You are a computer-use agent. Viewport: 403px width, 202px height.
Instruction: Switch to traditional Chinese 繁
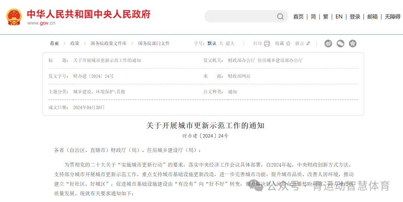click(326, 17)
